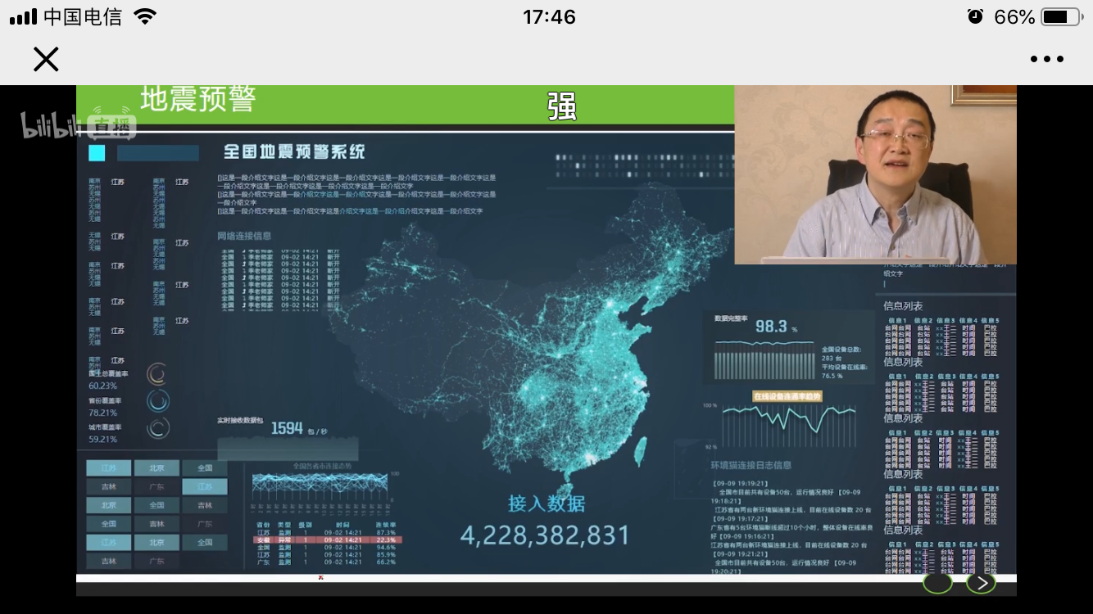
Task: Select the 省份覆盖率 ring gauge
Action: click(x=158, y=400)
